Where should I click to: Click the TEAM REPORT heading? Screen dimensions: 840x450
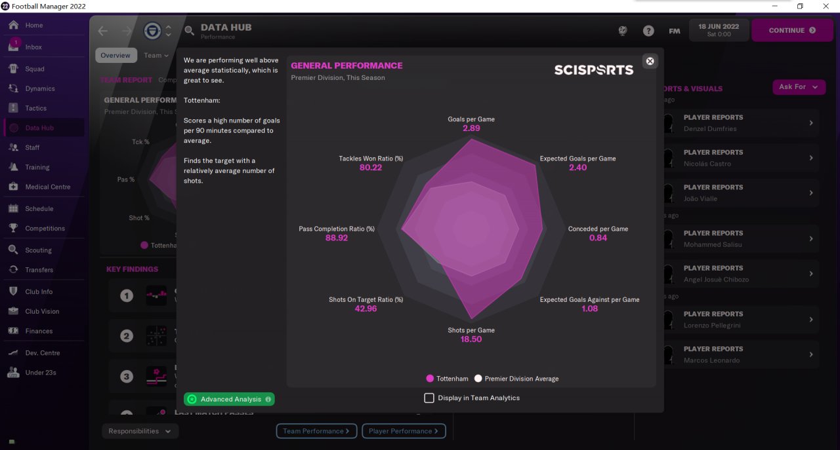126,80
